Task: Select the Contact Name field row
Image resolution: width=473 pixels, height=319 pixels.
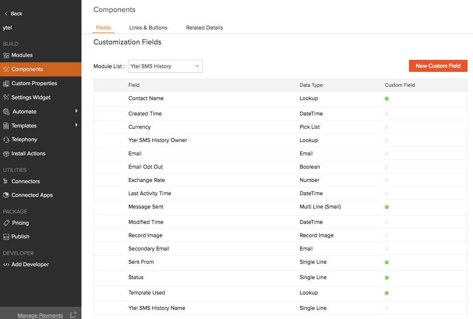Action: tap(280, 99)
